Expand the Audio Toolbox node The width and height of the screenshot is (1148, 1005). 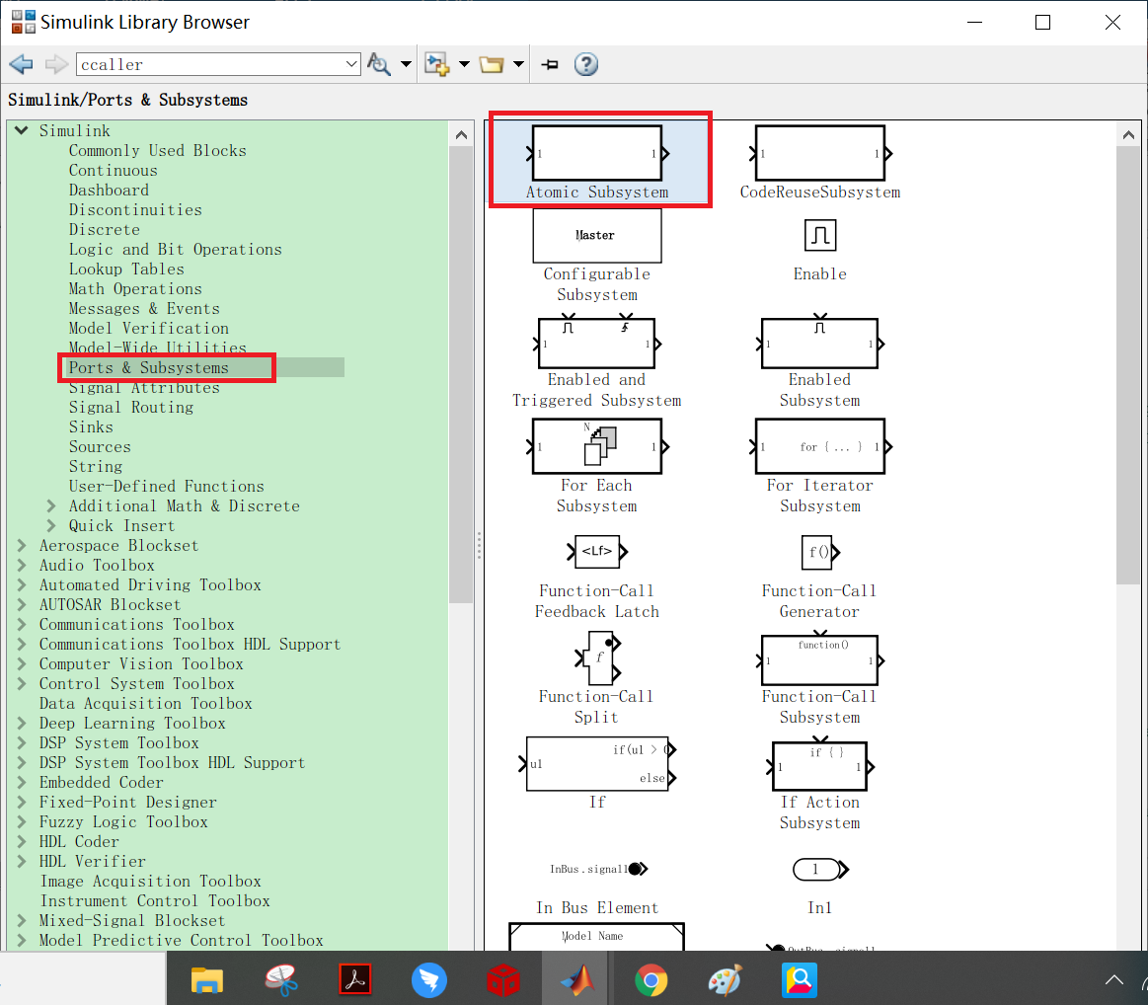point(22,565)
